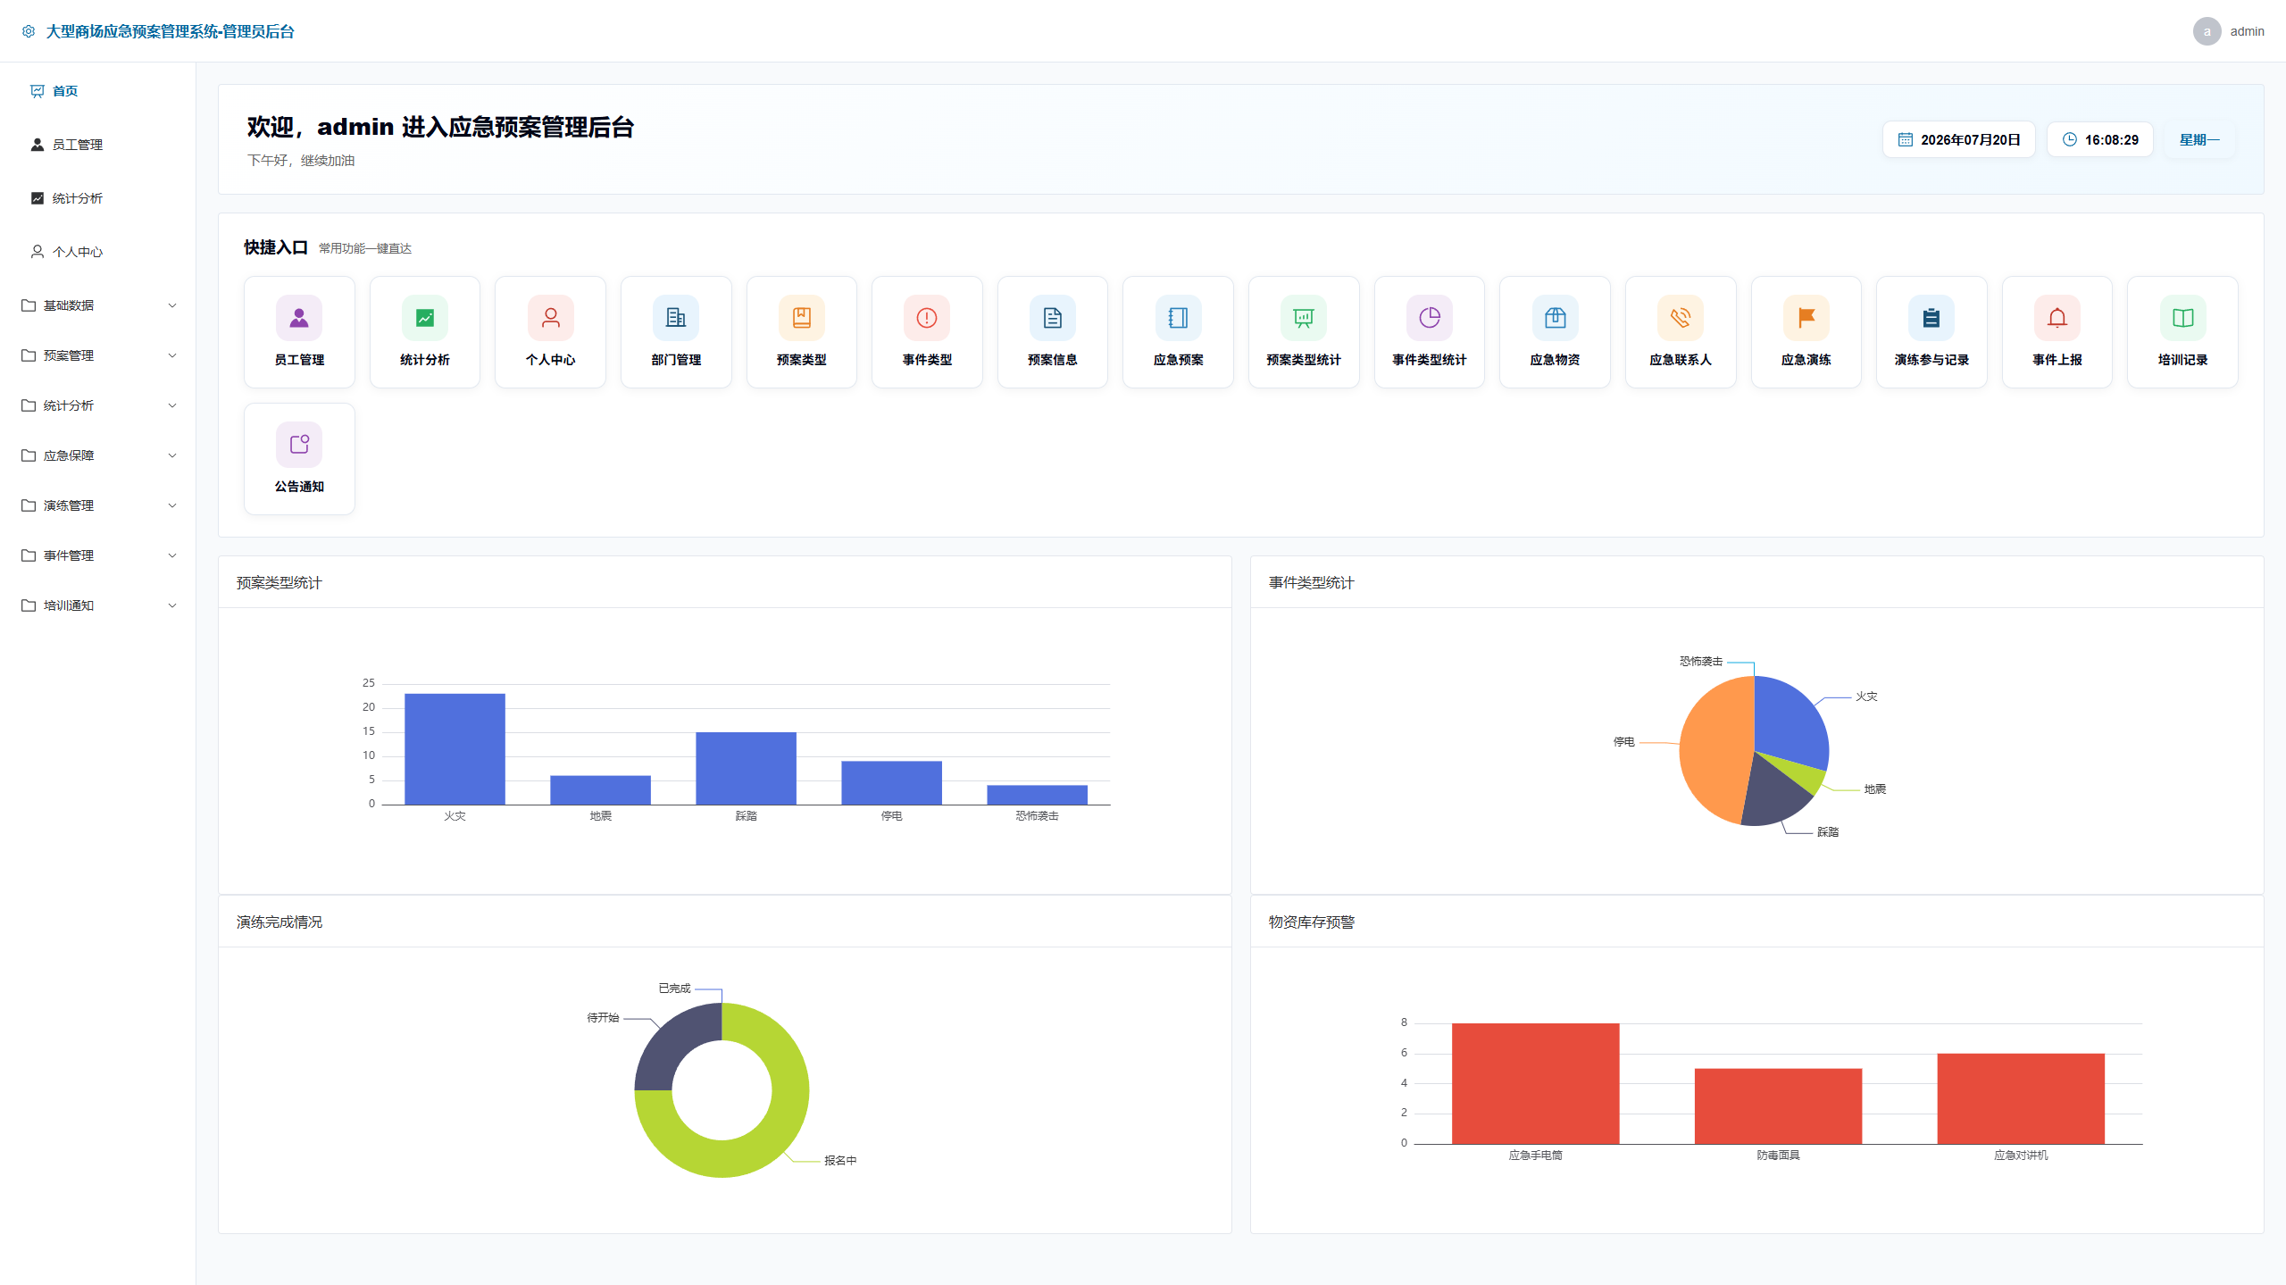
Task: Click the admin user avatar
Action: point(2207,31)
